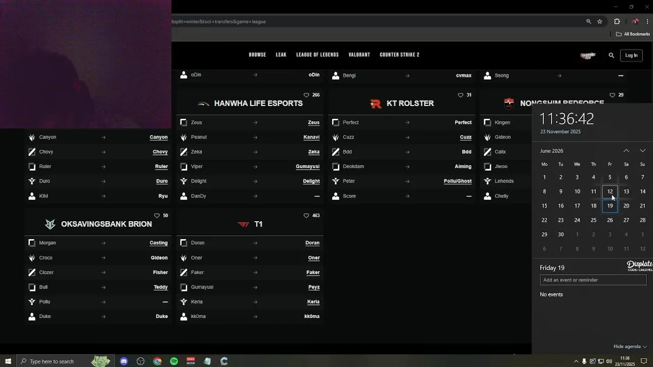
Task: Open the Casting link for Morgan
Action: point(159,243)
